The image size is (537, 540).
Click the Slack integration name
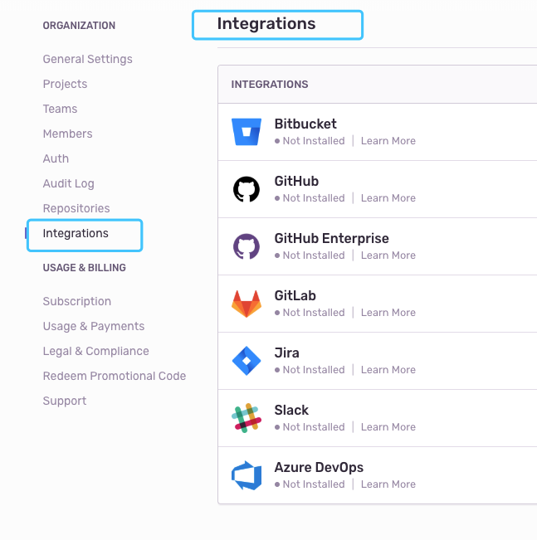tap(291, 410)
